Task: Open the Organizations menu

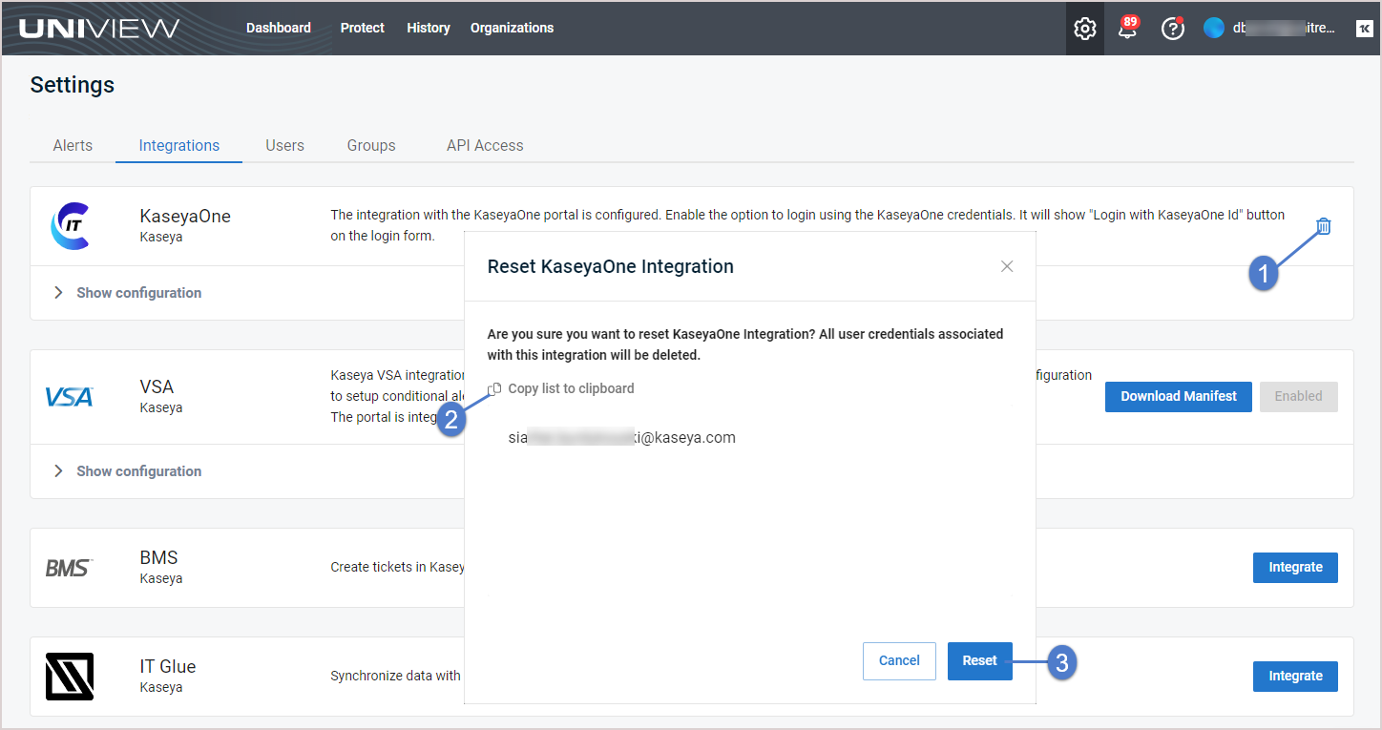Action: point(512,28)
